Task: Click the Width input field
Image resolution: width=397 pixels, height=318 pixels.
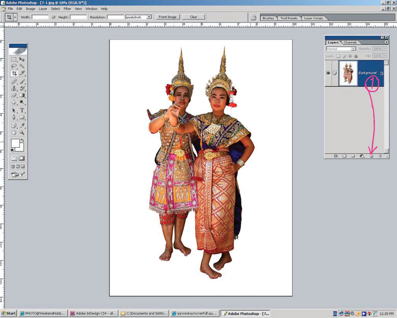Action: [x=40, y=17]
